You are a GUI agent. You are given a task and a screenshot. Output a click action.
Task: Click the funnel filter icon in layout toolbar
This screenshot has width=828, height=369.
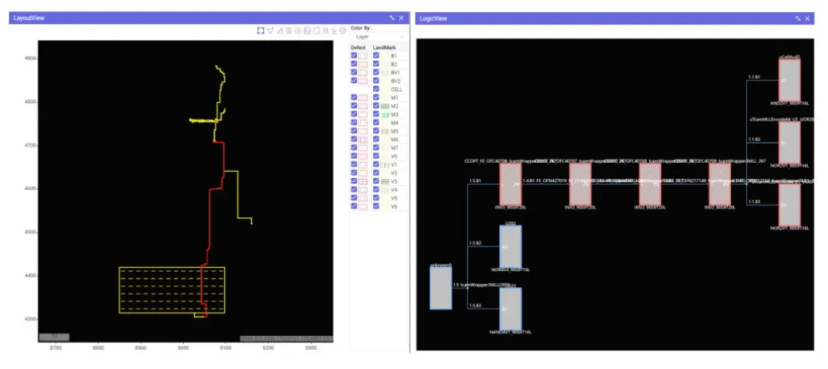click(270, 30)
